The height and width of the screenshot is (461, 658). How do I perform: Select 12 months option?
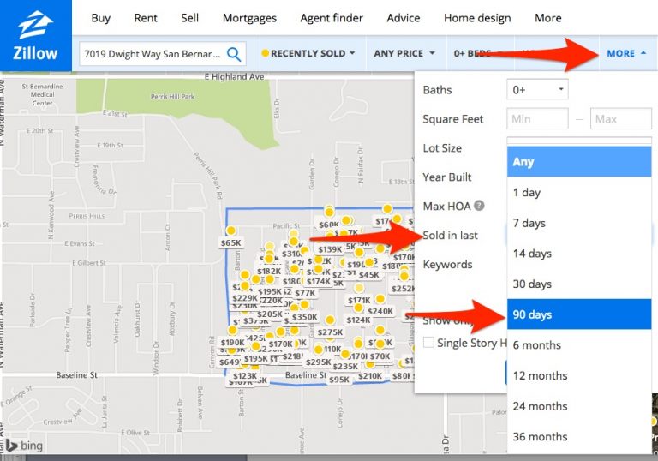pyautogui.click(x=579, y=375)
